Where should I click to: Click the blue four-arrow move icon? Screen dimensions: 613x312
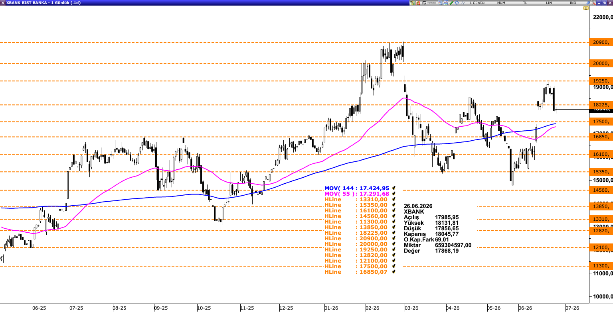click(457, 3)
